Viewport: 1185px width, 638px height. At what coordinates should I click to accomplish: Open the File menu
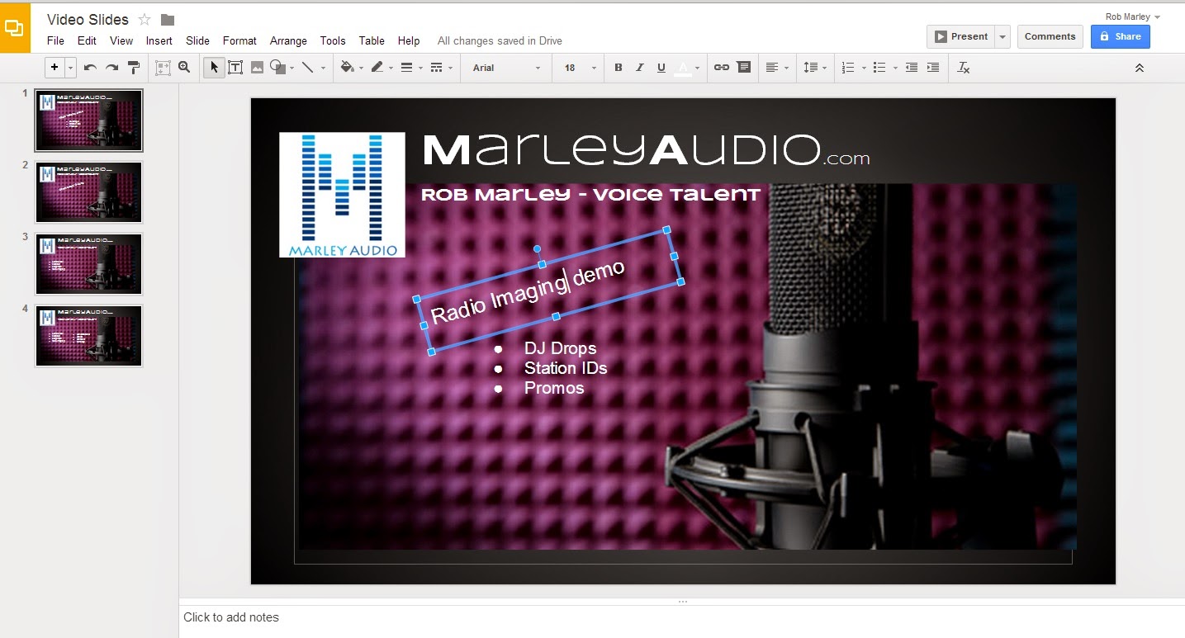pos(55,40)
